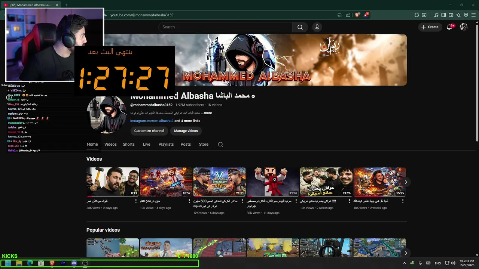Open options menu for the 31:36 video

pyautogui.click(x=296, y=201)
